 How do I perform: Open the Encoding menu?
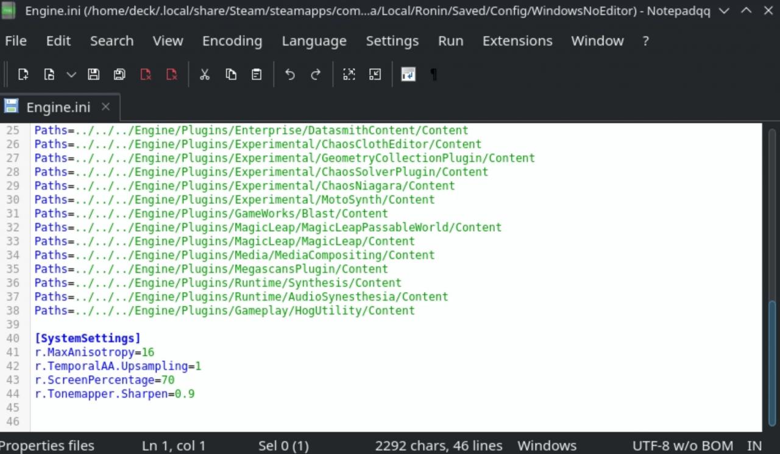click(232, 41)
